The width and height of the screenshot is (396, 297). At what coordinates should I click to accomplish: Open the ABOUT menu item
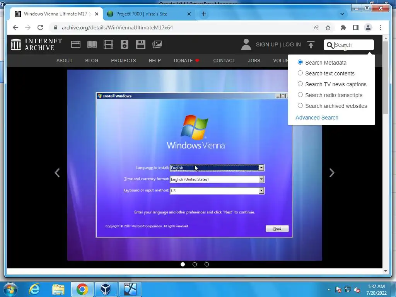point(65,61)
